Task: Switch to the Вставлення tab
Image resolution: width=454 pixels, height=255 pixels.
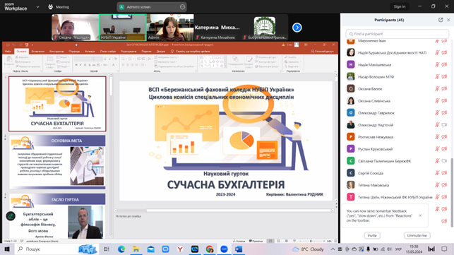Action: [38, 52]
